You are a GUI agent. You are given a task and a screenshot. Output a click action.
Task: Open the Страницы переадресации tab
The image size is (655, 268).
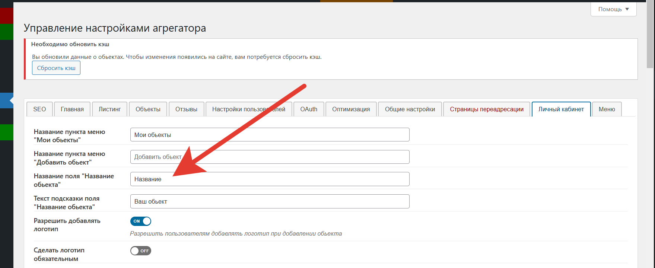(x=486, y=109)
